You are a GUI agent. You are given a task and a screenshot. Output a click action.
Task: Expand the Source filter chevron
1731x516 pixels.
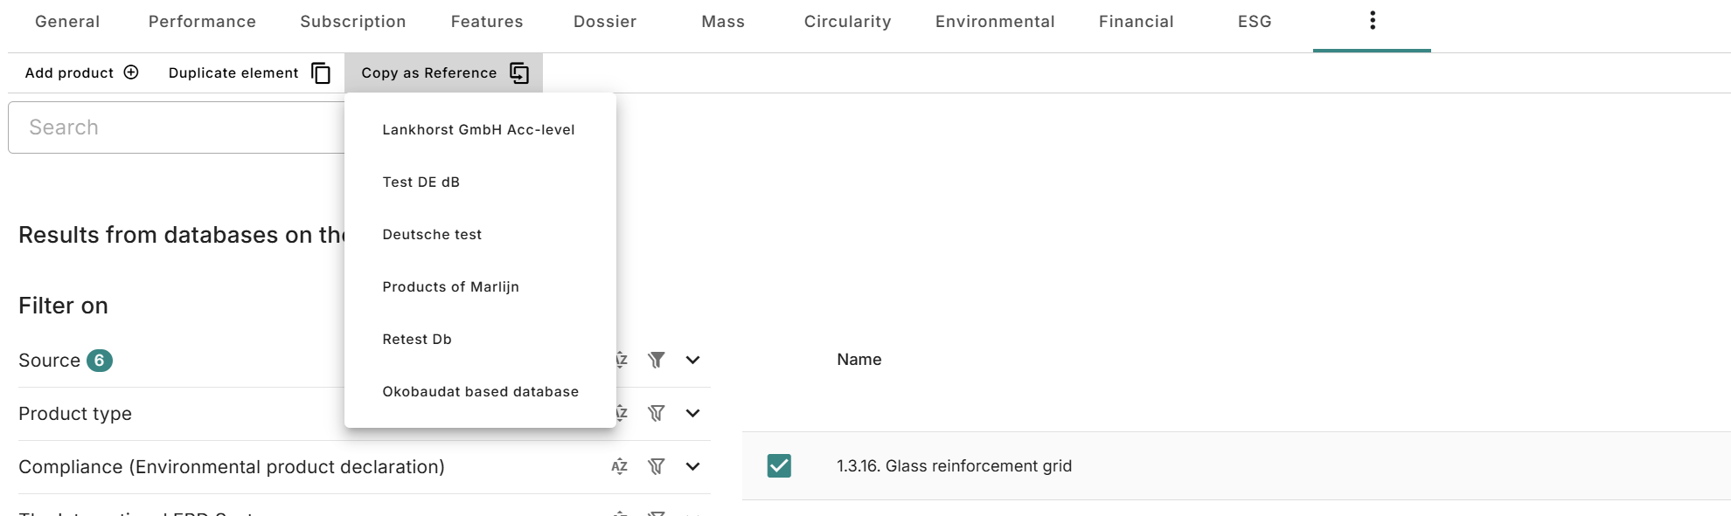pos(692,360)
